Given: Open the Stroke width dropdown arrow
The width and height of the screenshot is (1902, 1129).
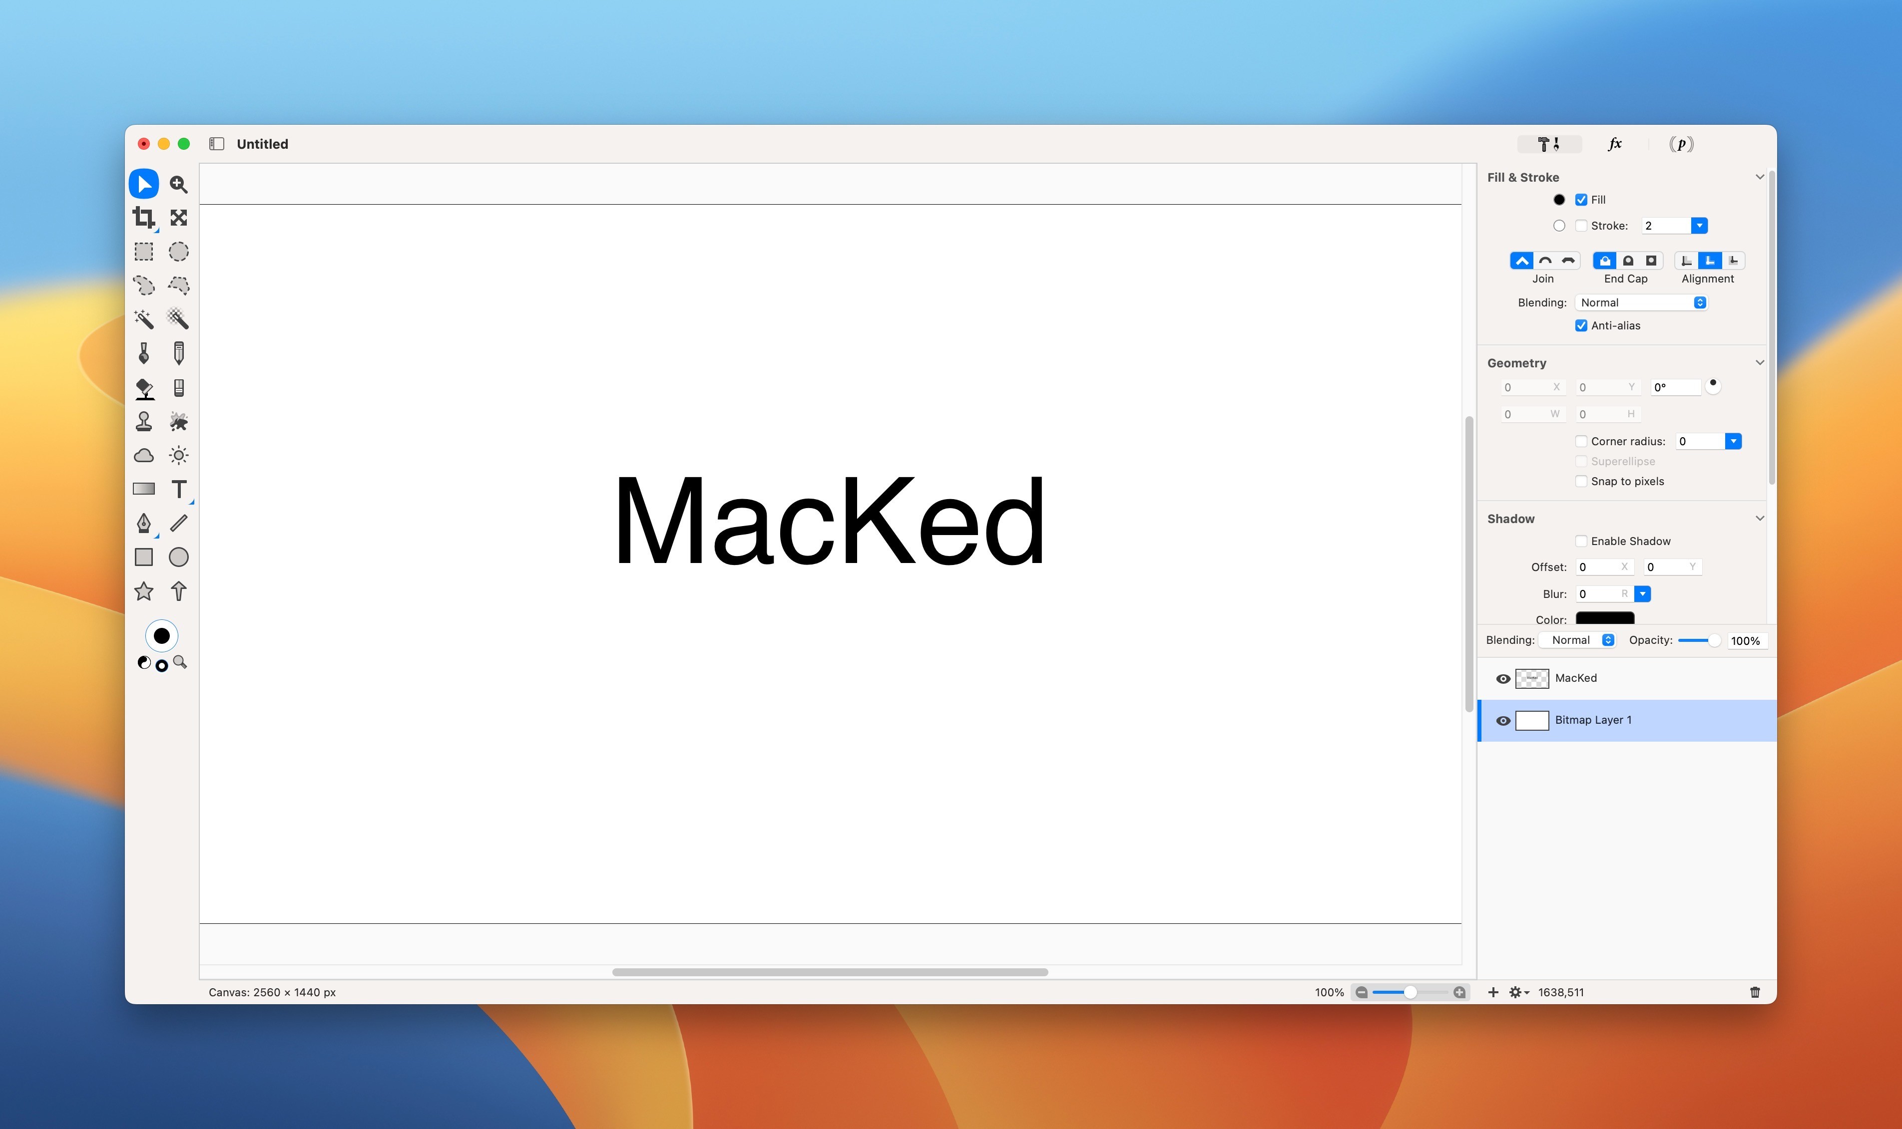Looking at the screenshot, I should [x=1699, y=226].
